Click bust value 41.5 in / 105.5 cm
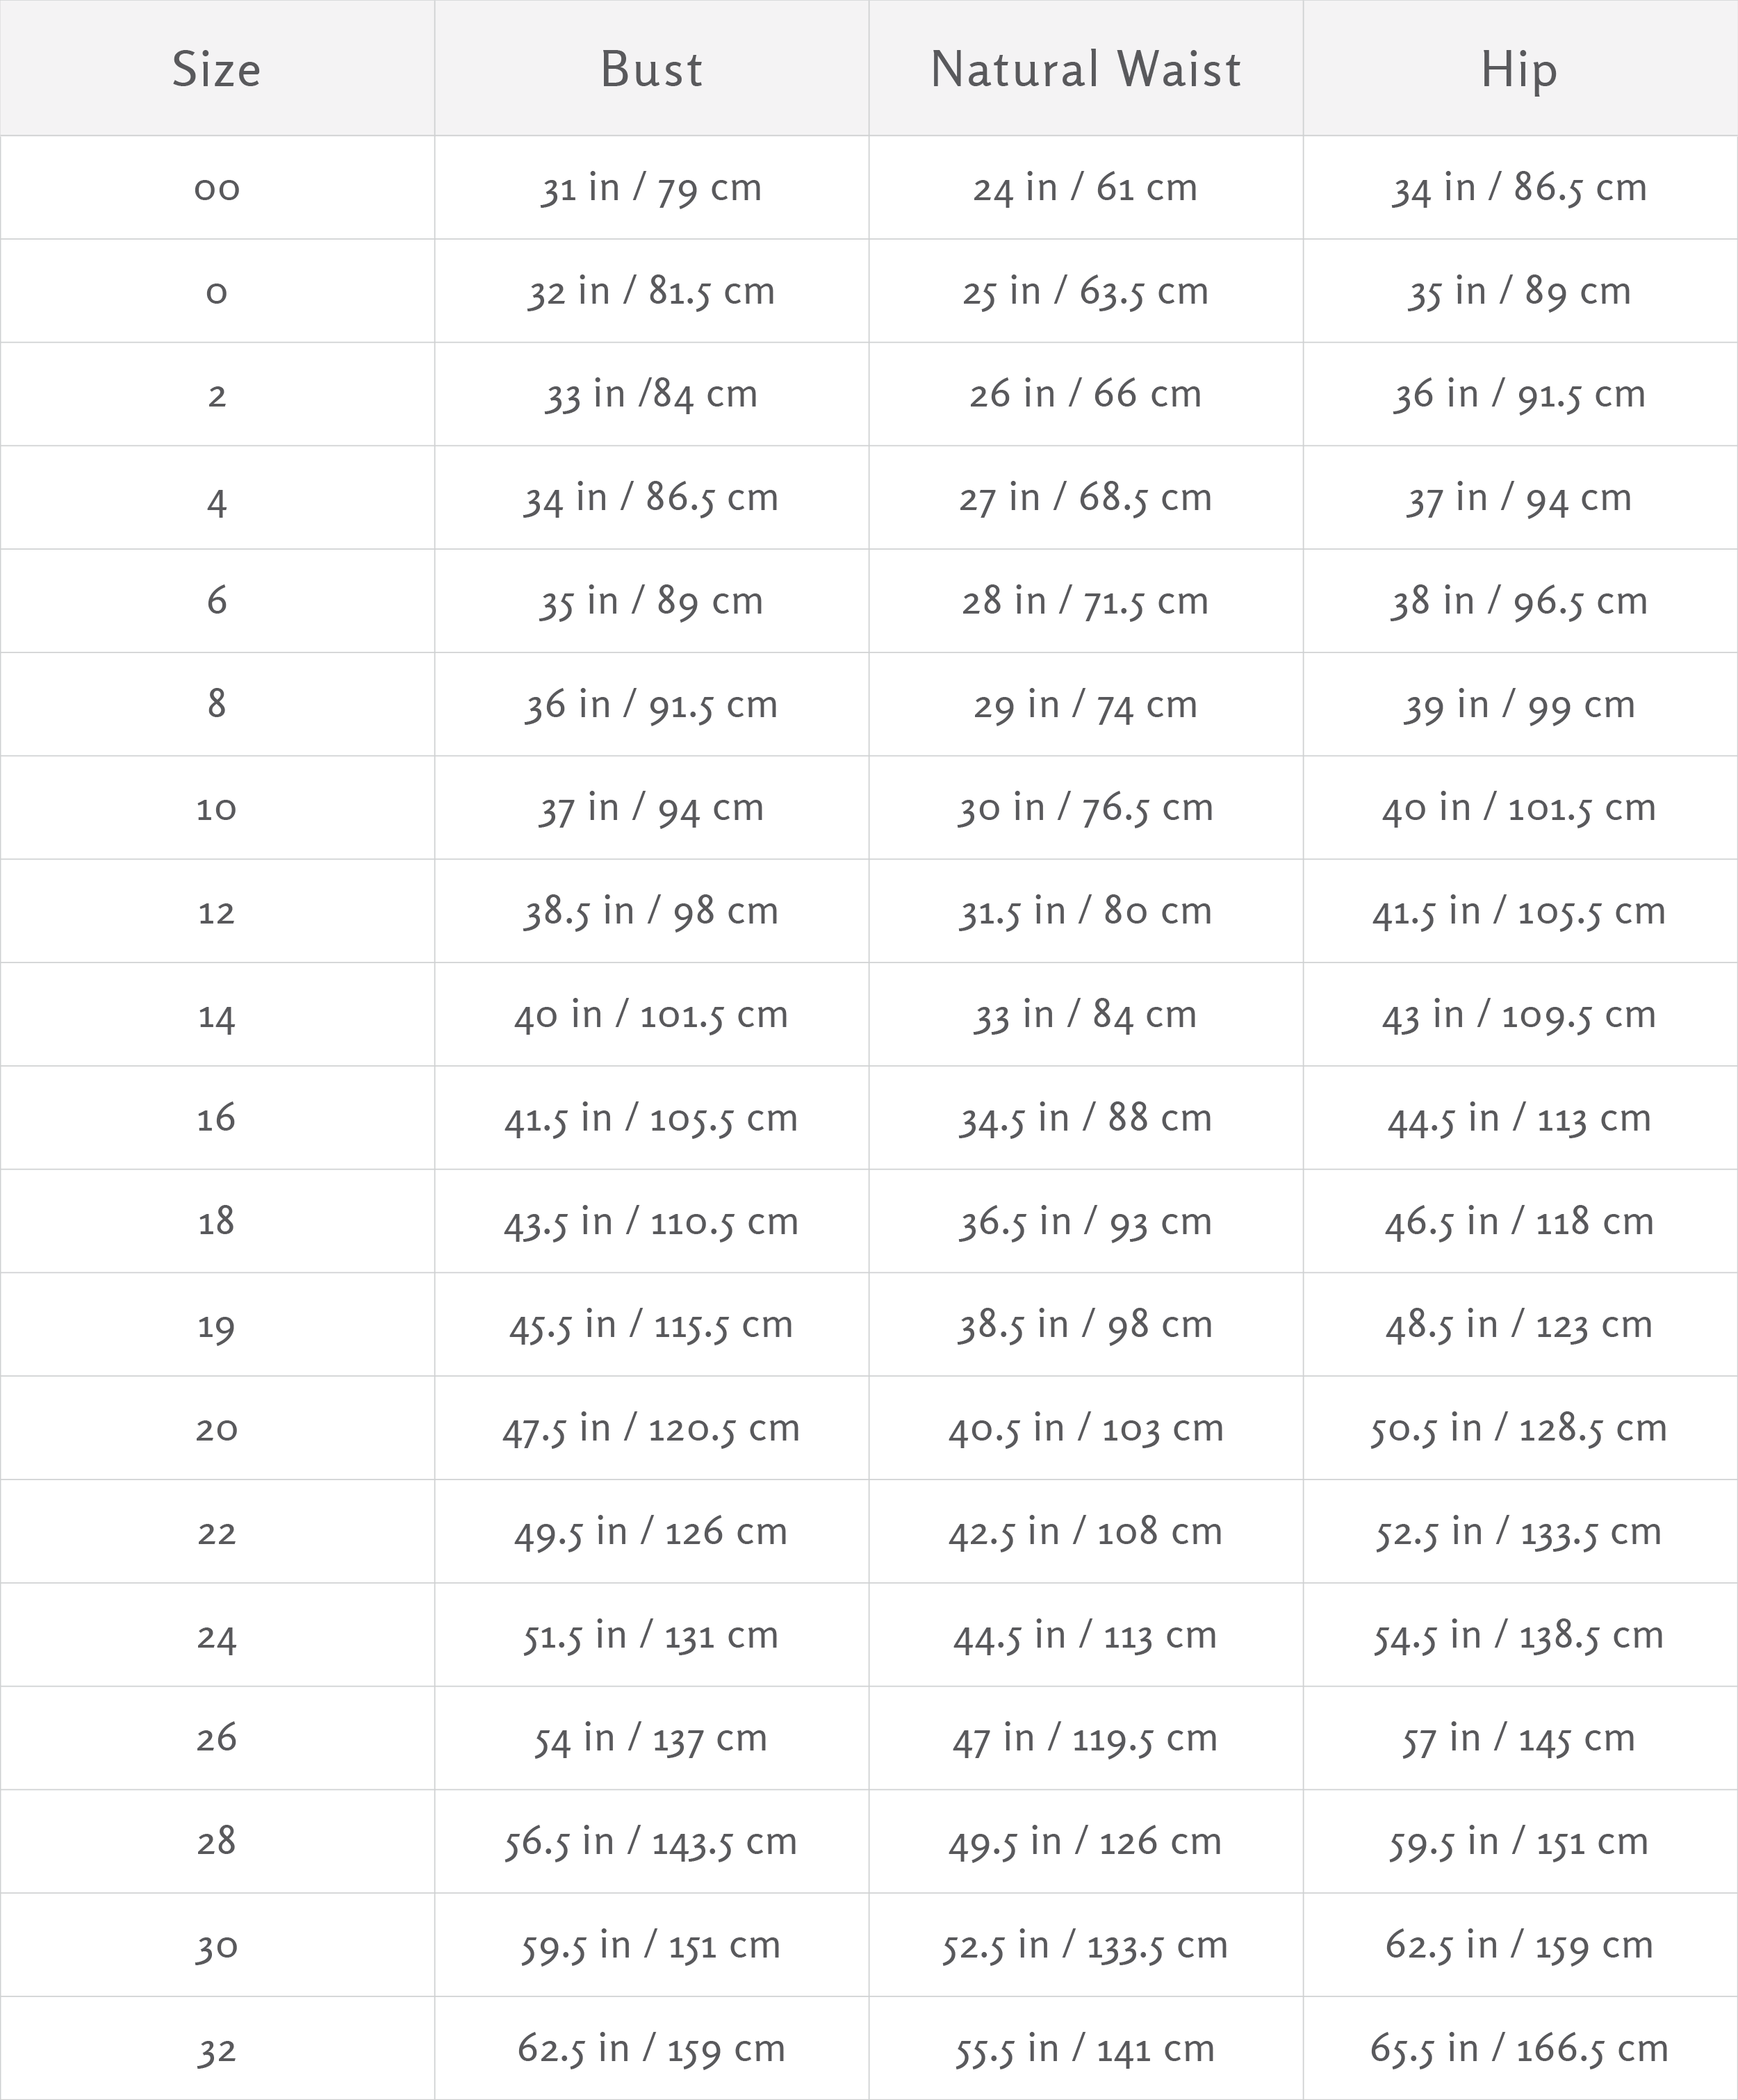 651,1118
